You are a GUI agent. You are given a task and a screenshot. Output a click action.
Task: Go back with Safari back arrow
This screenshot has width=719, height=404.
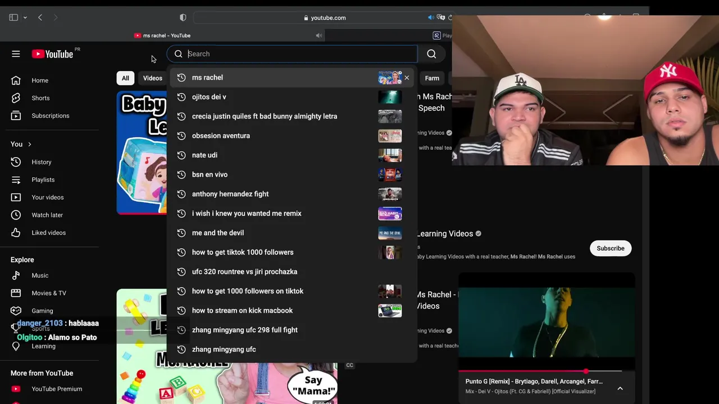tap(40, 17)
